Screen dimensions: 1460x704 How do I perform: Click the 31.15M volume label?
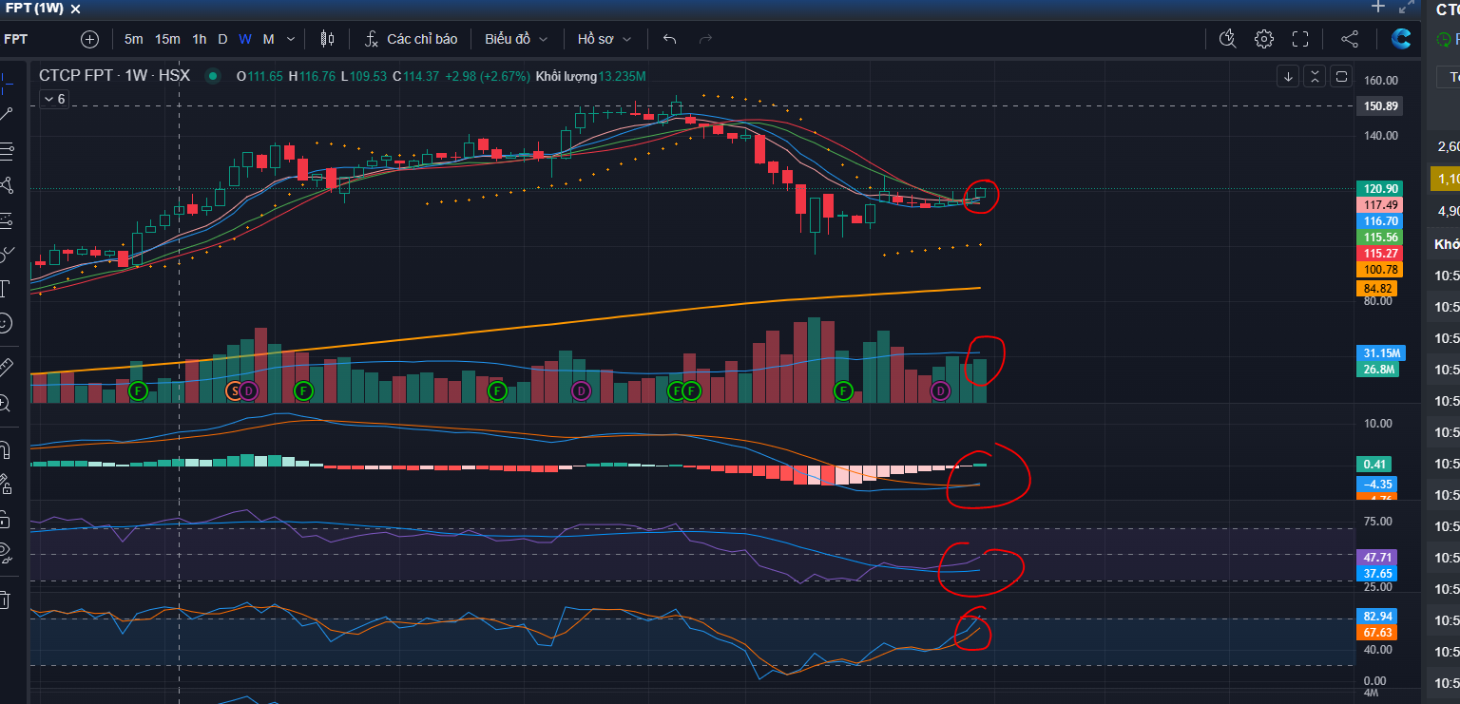click(x=1380, y=353)
